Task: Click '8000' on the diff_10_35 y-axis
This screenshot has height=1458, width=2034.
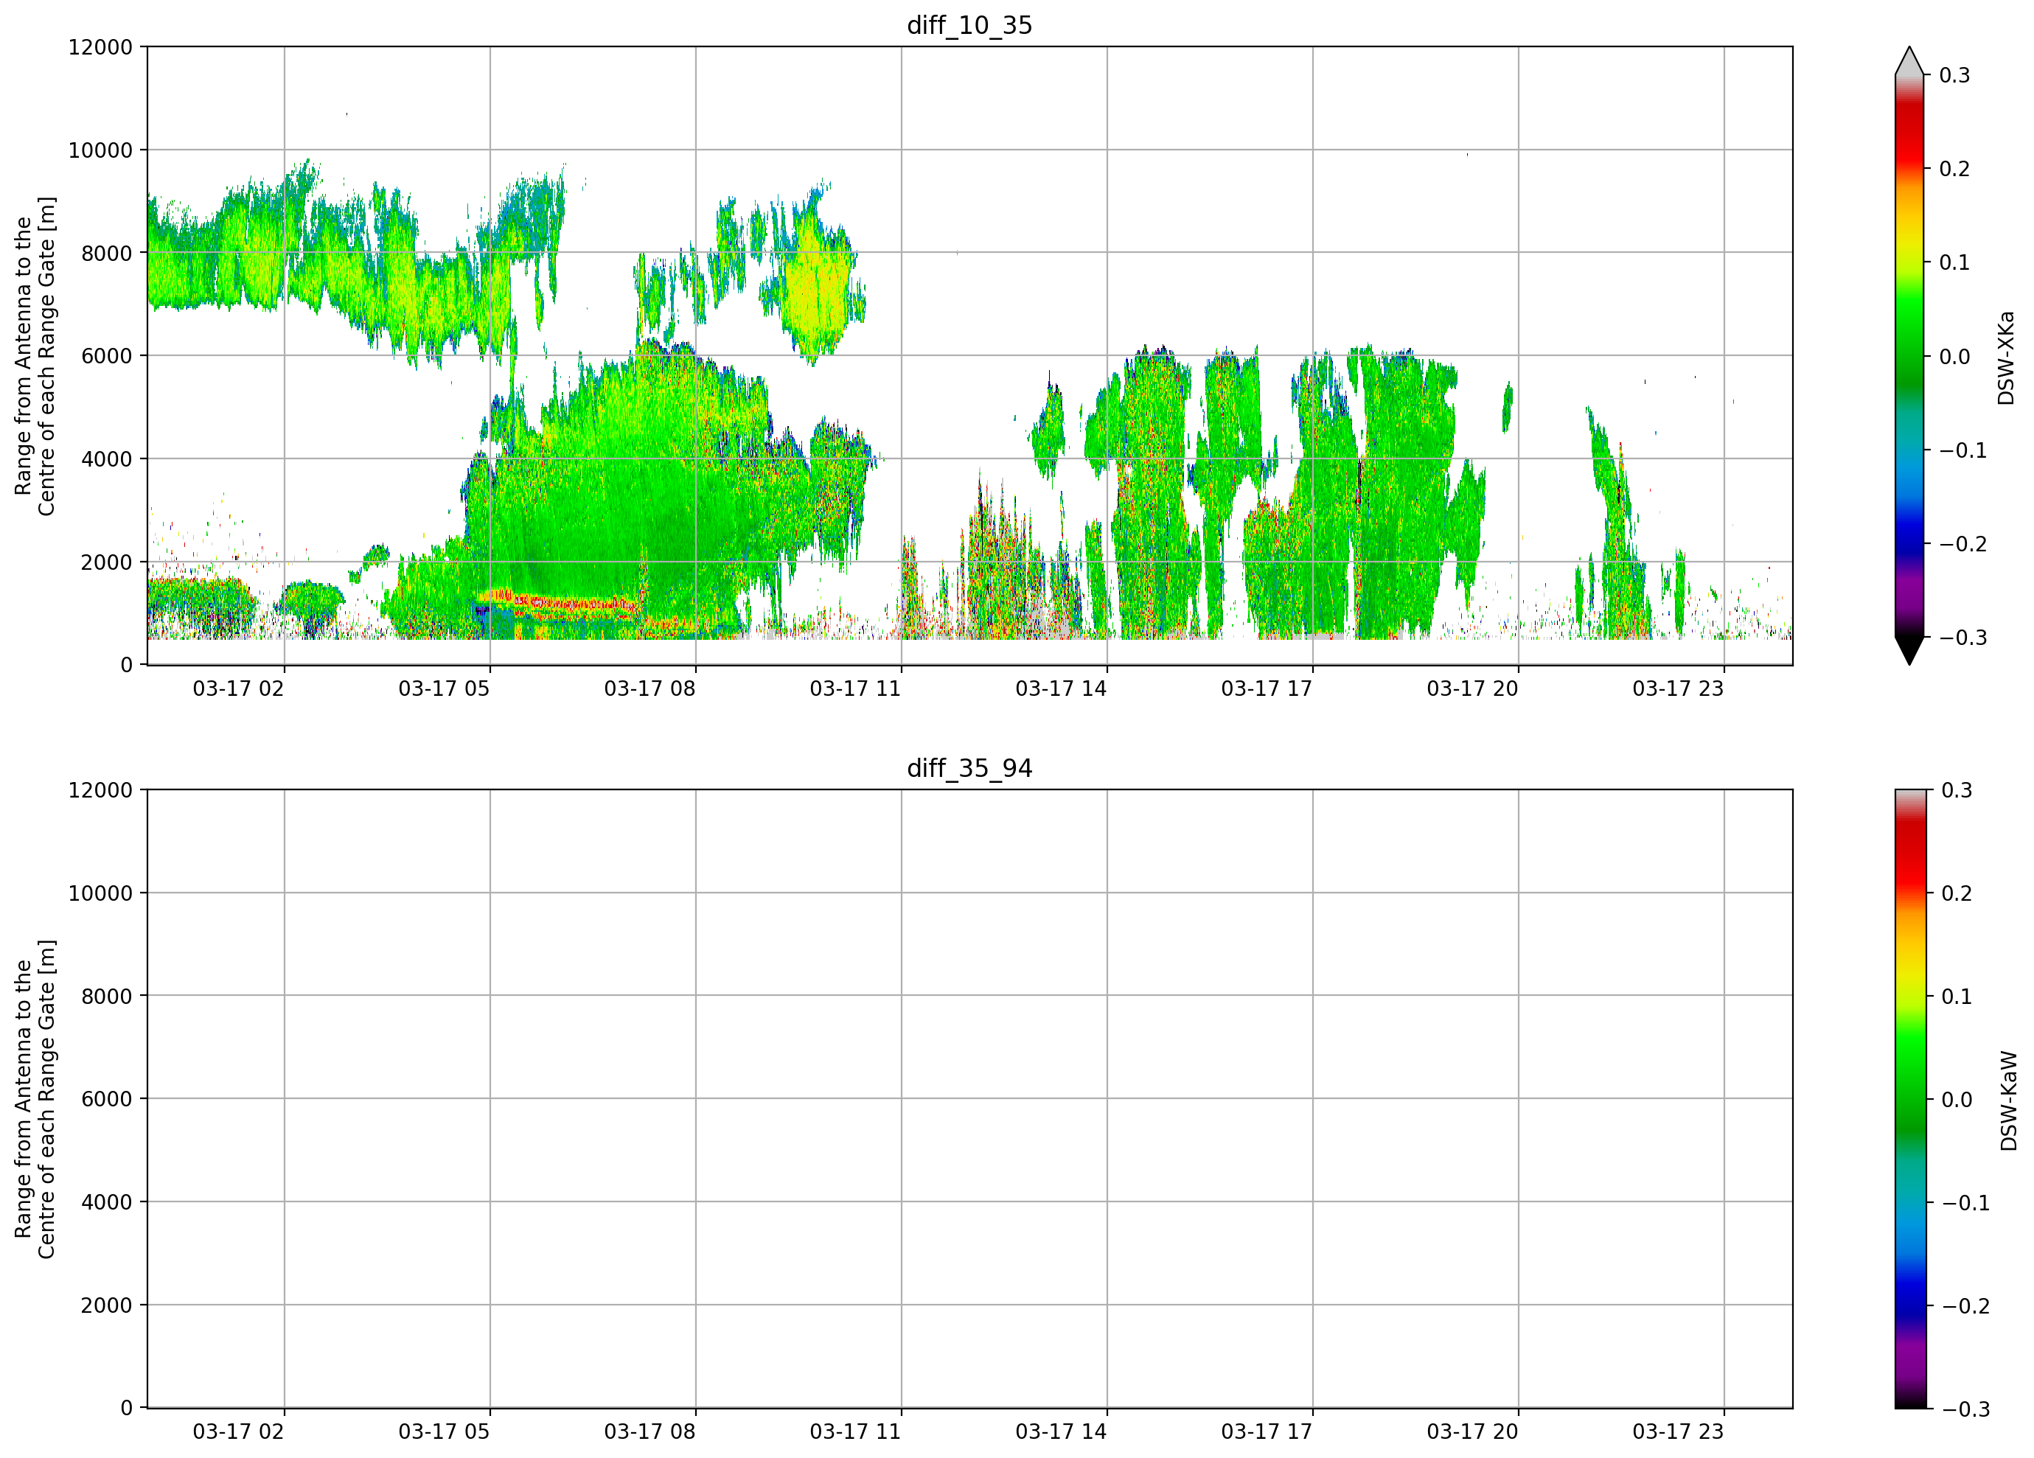Action: tap(107, 254)
